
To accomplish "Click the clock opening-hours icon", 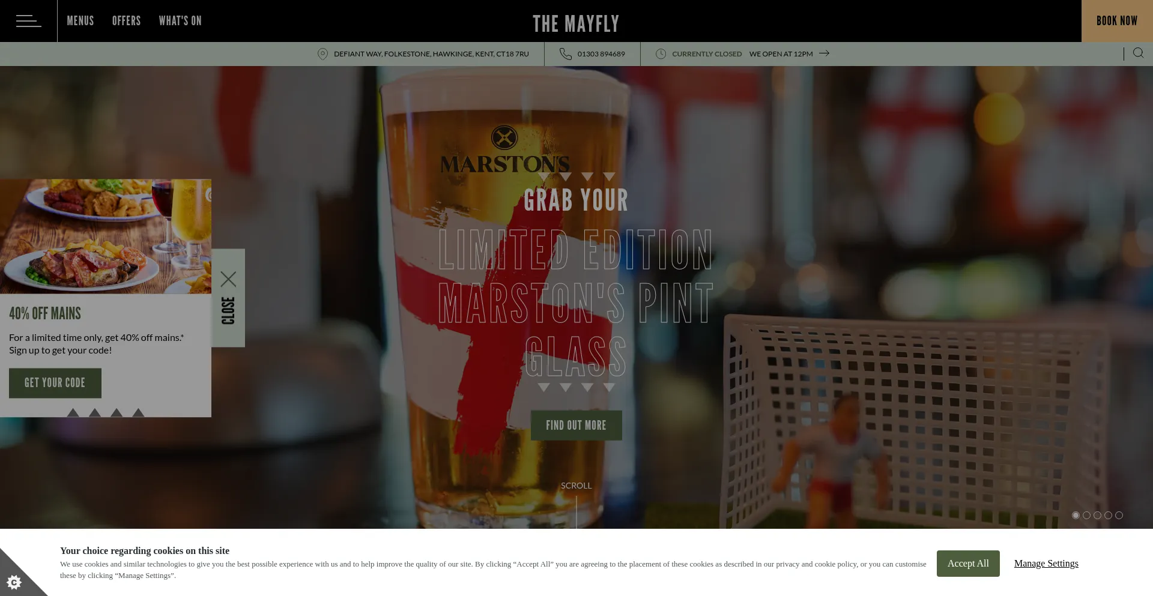I will point(661,54).
